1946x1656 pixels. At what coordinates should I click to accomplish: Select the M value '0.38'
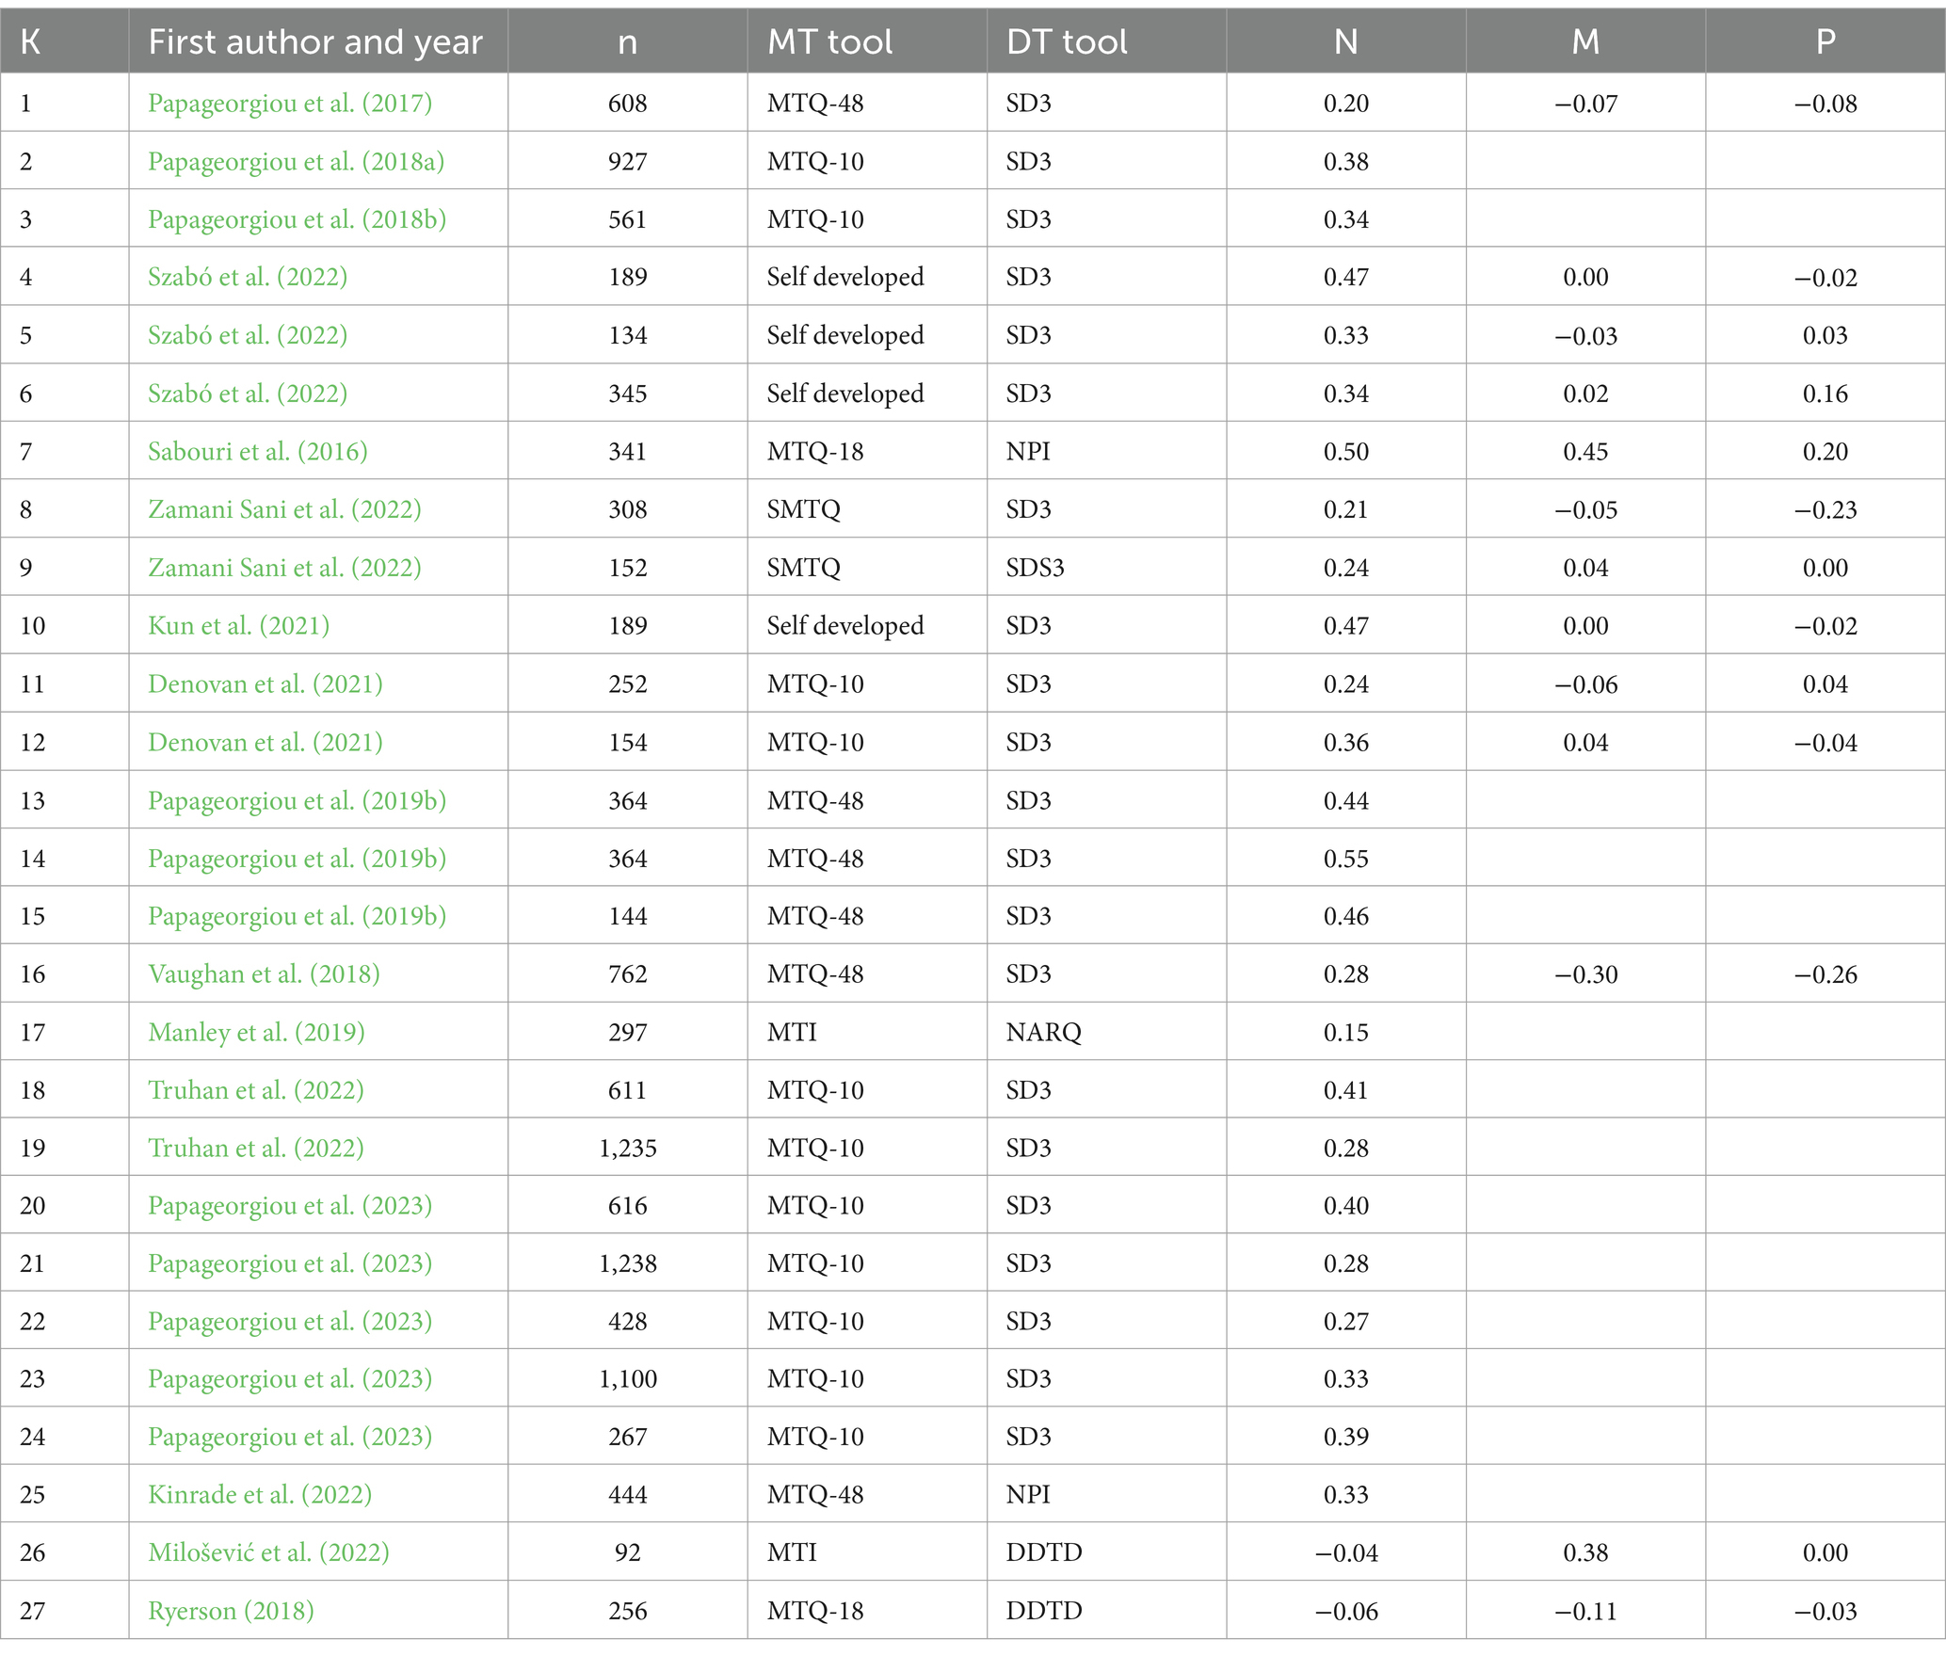(1585, 1552)
